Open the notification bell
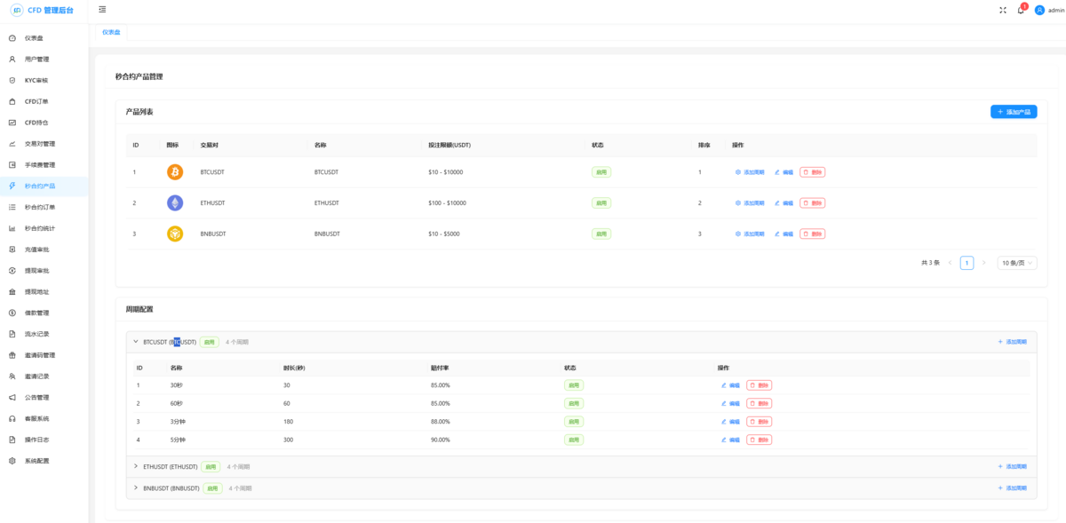 (1021, 10)
